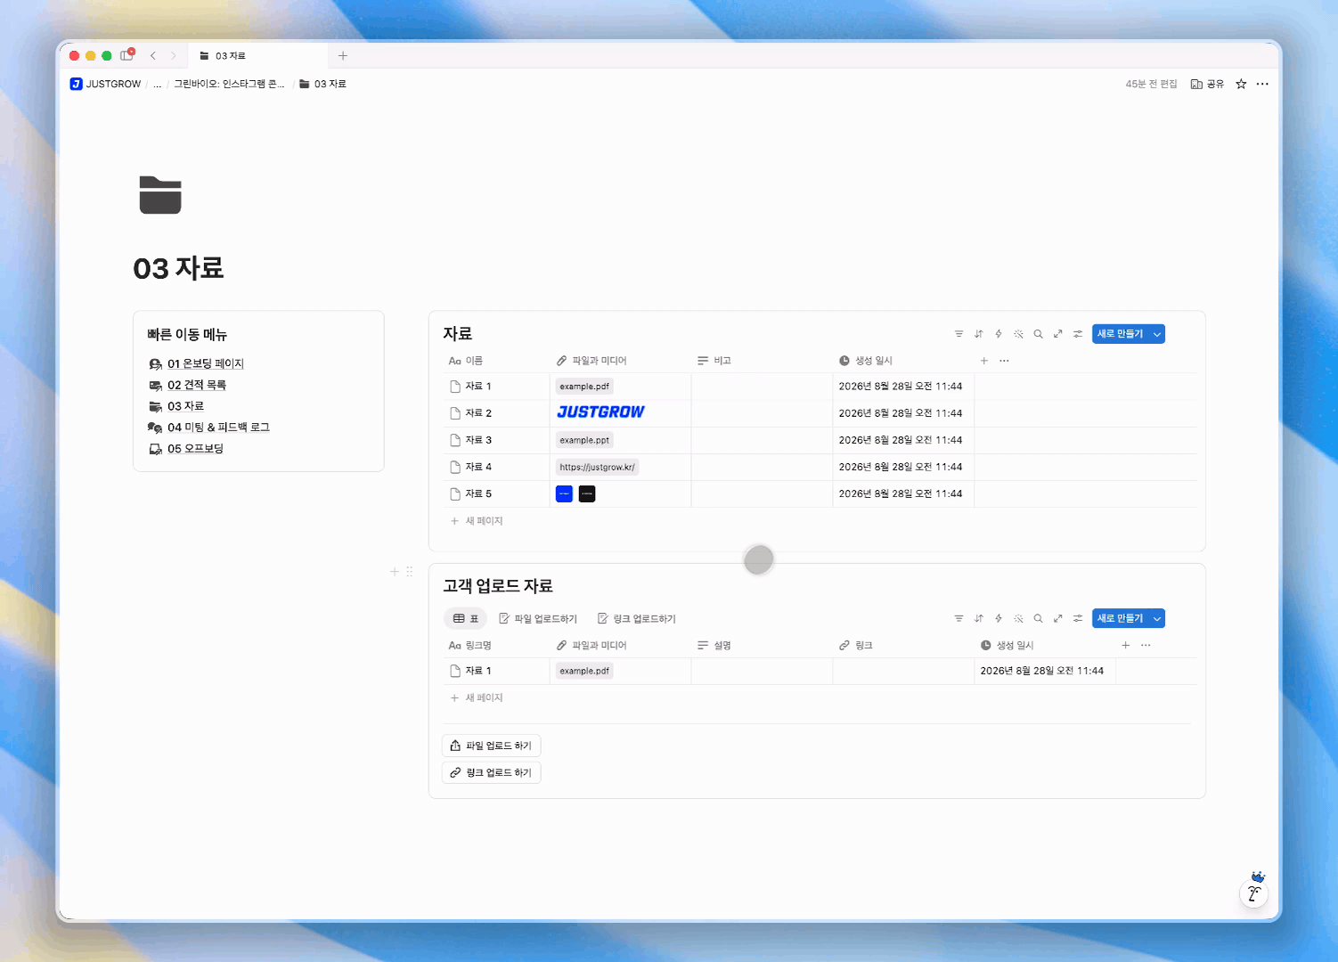This screenshot has width=1338, height=962.
Task: Open example.pdf file in 자료 table
Action: 584,387
